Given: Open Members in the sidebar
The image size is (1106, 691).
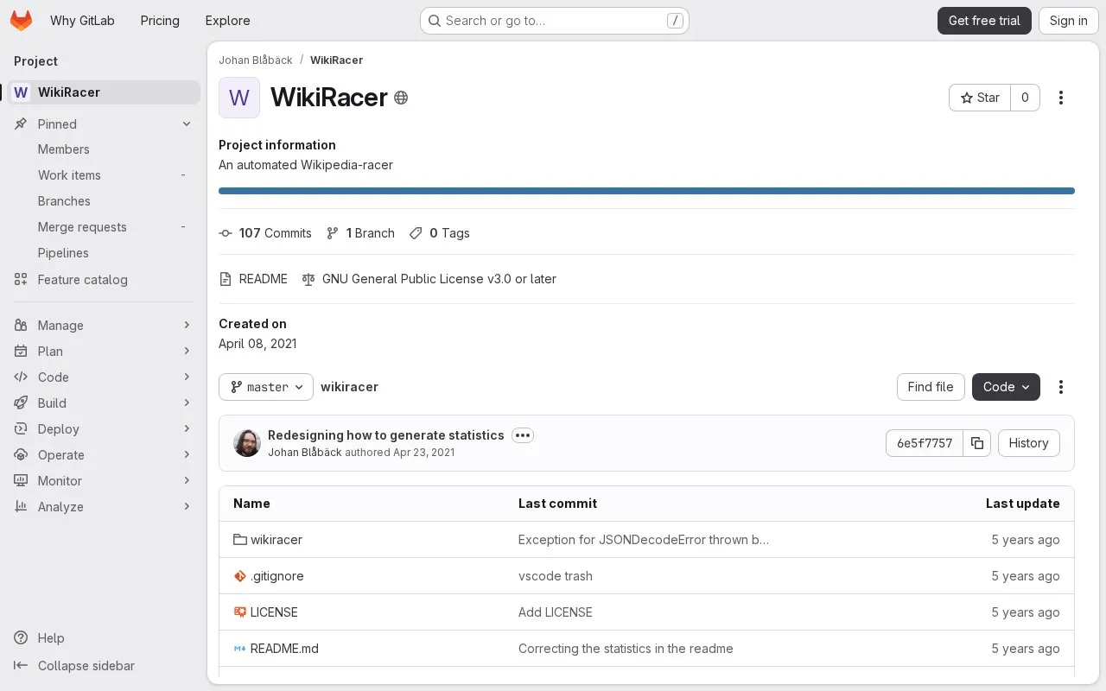Looking at the screenshot, I should pyautogui.click(x=104, y=149).
